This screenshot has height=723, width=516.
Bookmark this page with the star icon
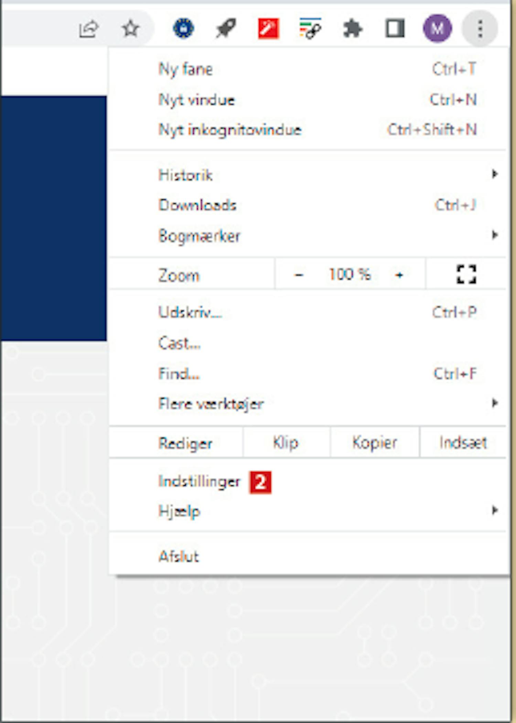point(131,28)
